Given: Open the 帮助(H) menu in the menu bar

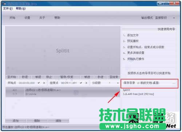Looking at the screenshot, I should 21,9.
